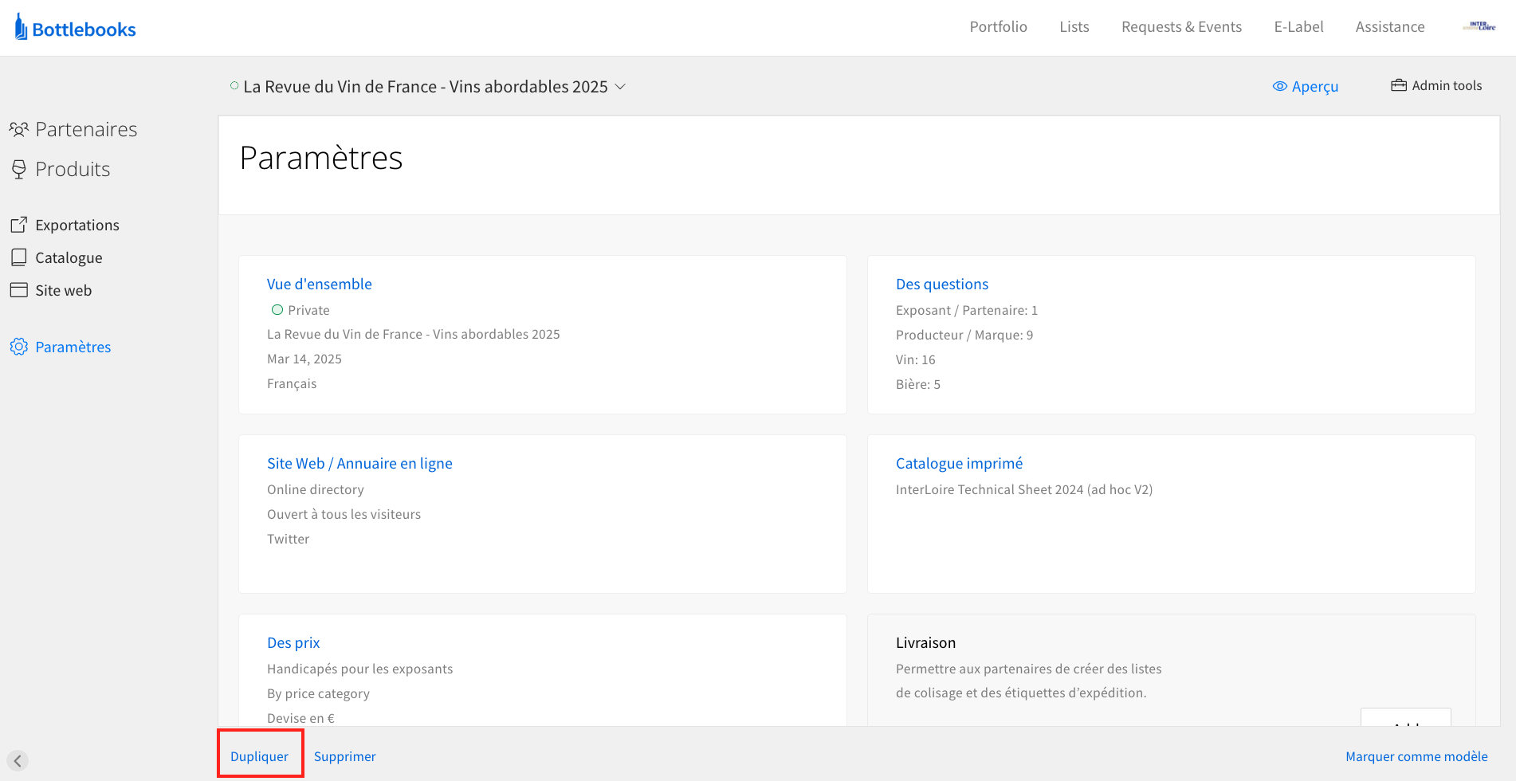The image size is (1516, 781).
Task: Click the text Devise en €
Action: [300, 718]
